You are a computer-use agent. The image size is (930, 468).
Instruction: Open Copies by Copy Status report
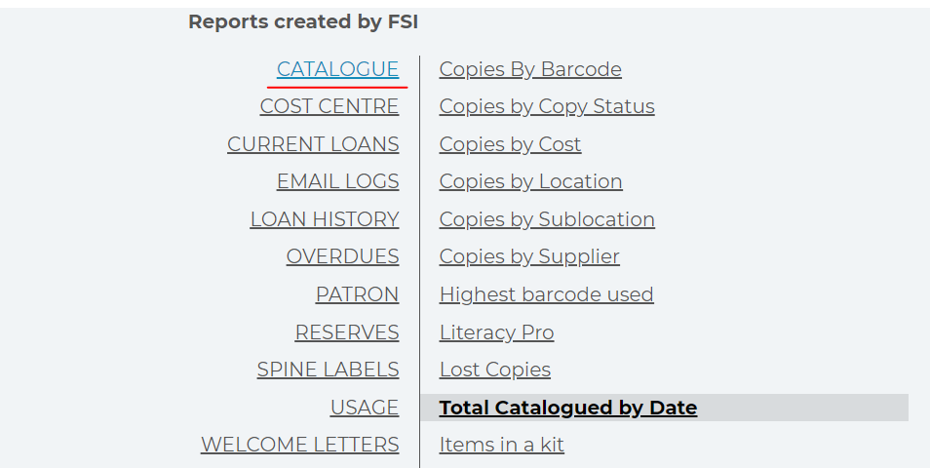point(547,107)
